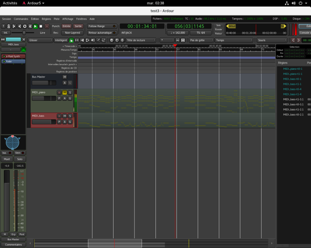Screen dimensions: 311x248
Task: Toggle global record arm button
Action: pyautogui.click(x=47, y=26)
